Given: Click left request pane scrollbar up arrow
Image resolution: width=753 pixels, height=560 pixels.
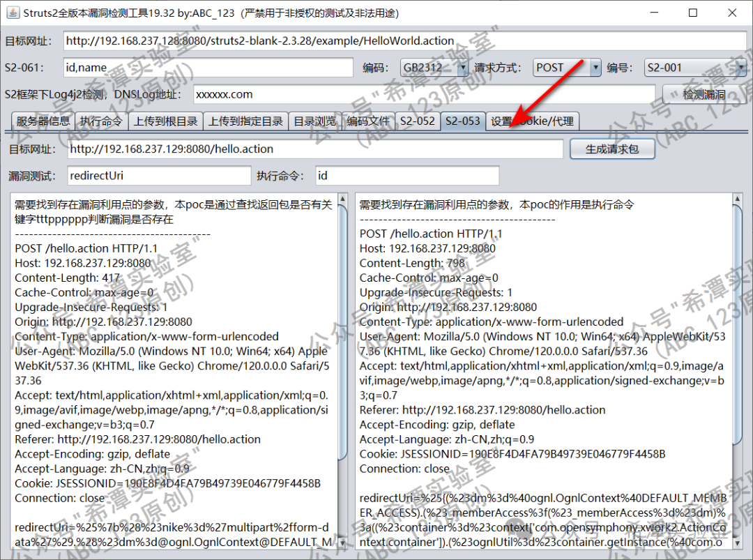Looking at the screenshot, I should [x=343, y=198].
